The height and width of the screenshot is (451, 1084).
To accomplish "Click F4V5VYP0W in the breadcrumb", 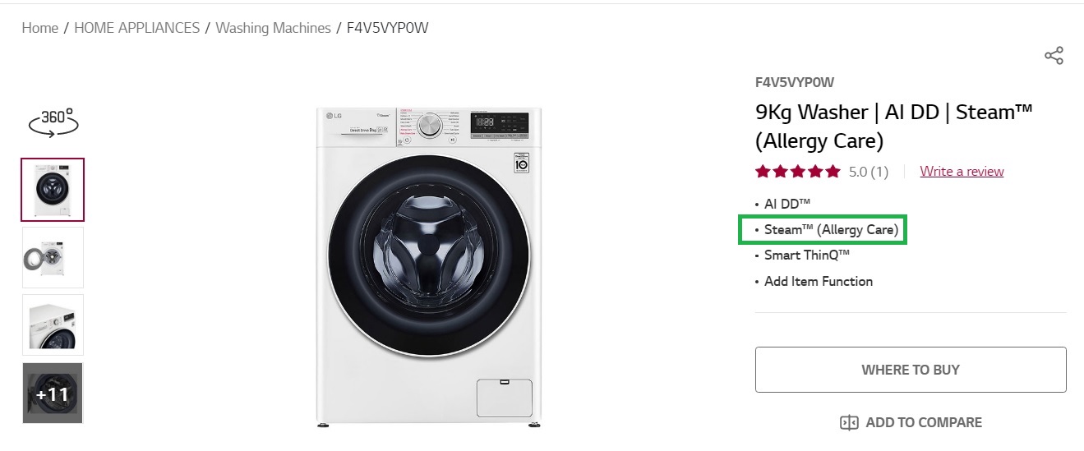I will click(x=387, y=28).
